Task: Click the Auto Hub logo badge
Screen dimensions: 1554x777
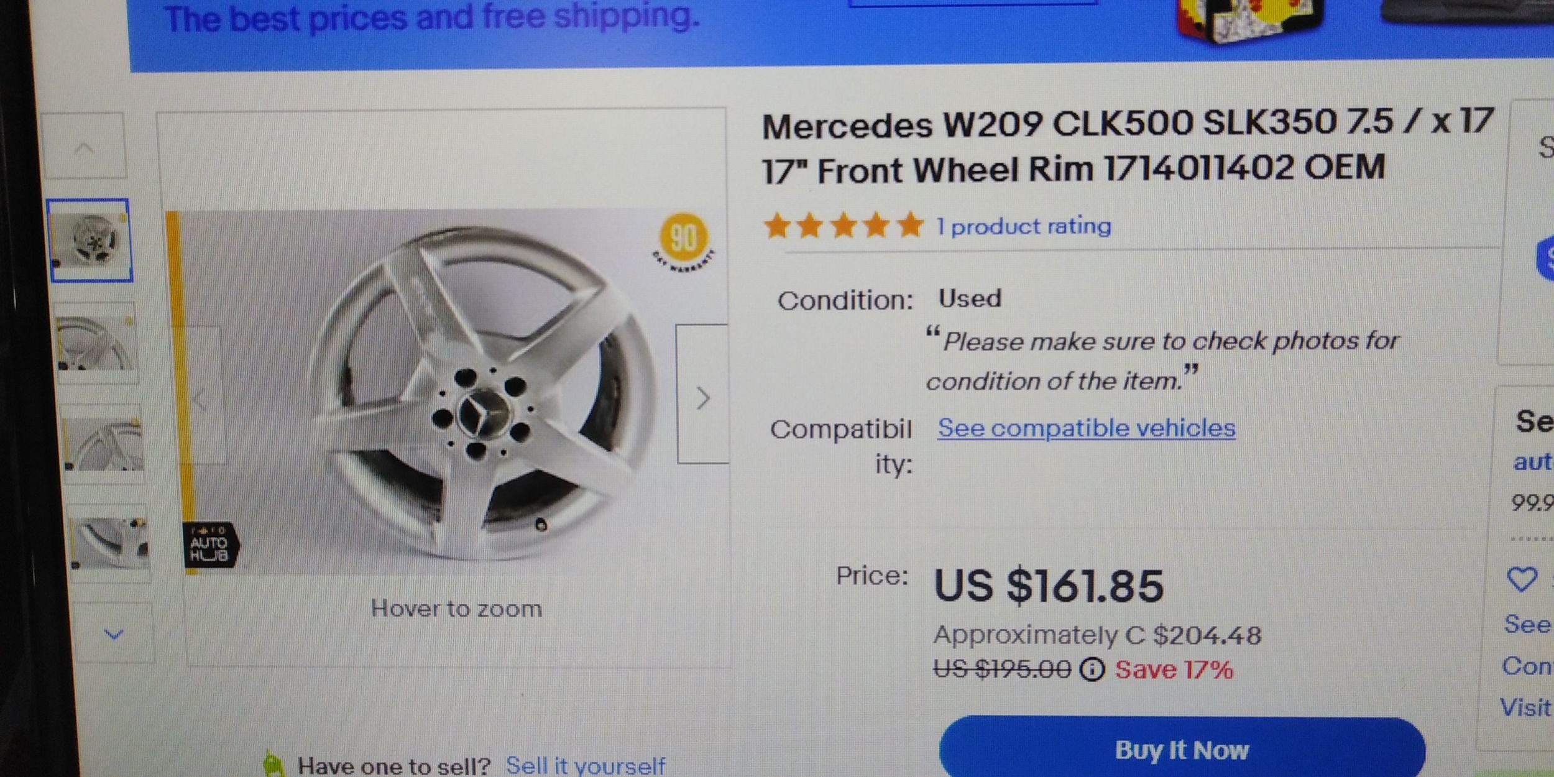Action: click(211, 545)
